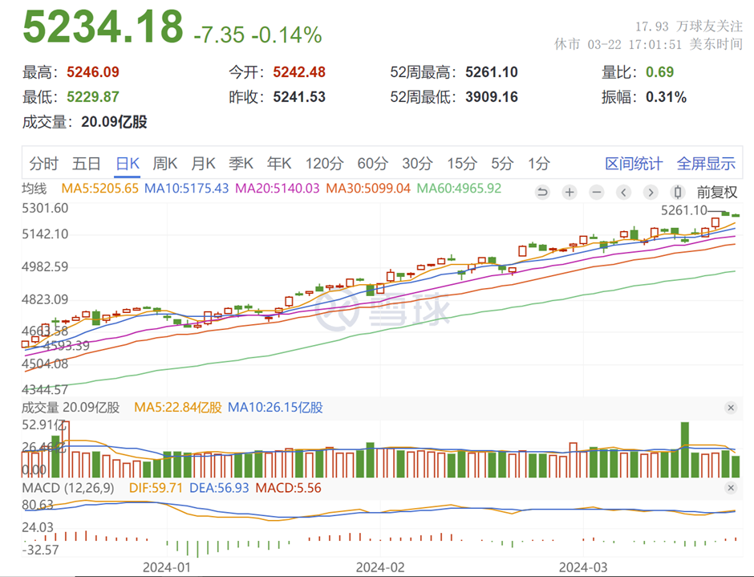Click the MA60 moving average legend label

(x=459, y=189)
